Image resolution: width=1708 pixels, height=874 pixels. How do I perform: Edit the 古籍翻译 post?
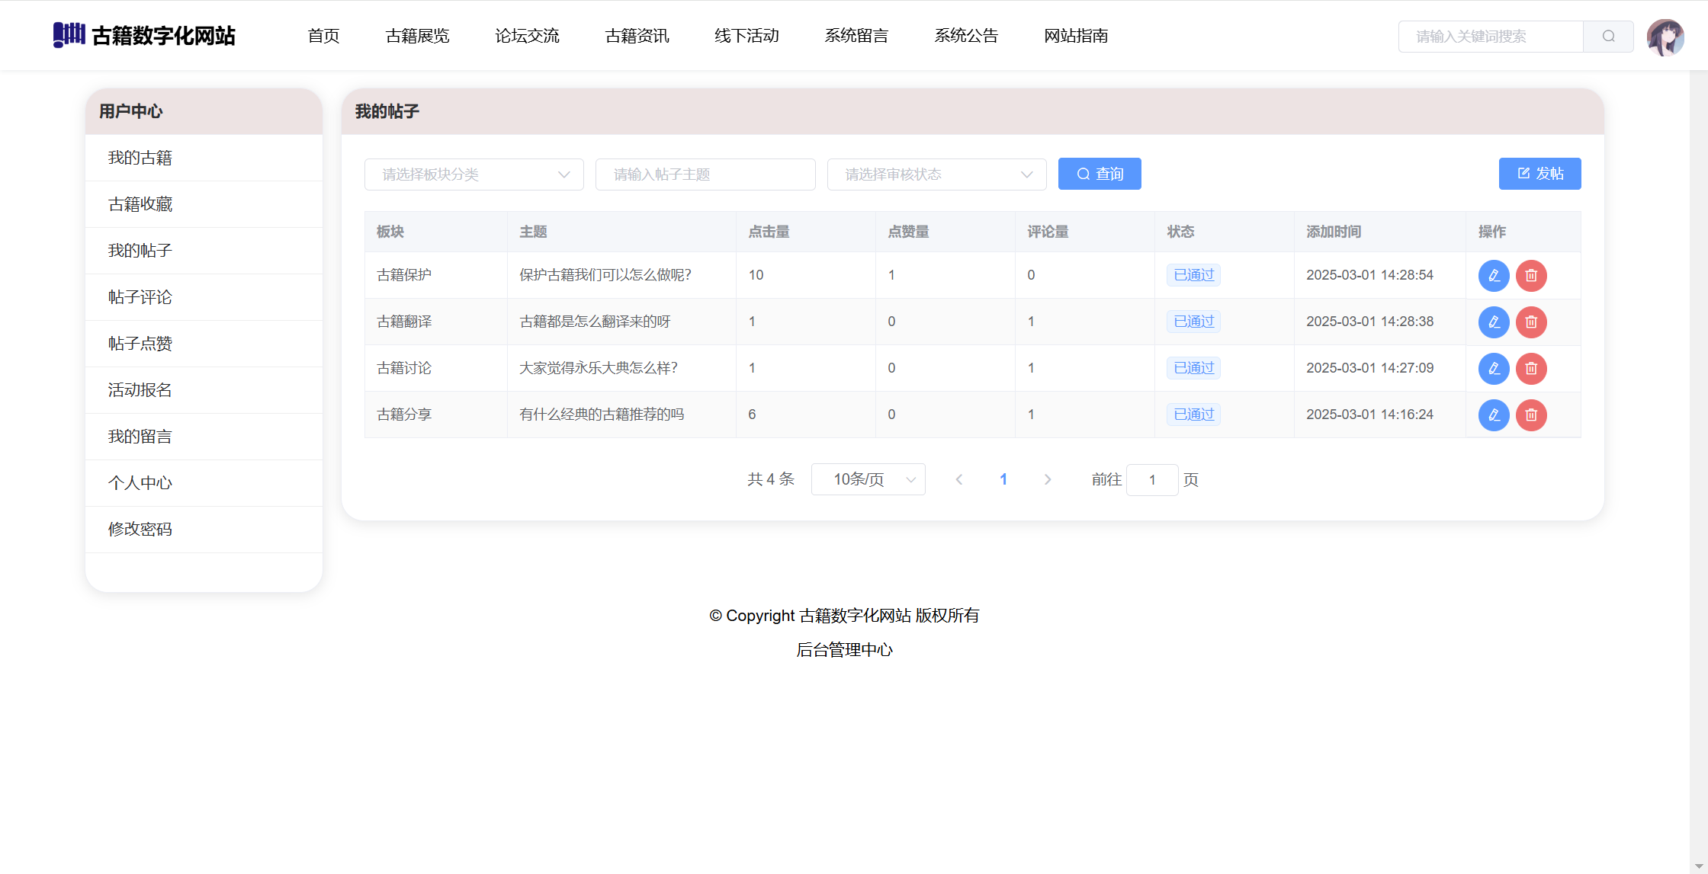[x=1493, y=322]
